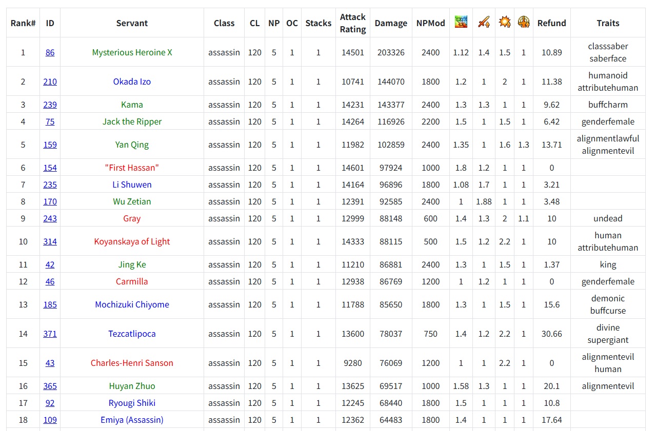The width and height of the screenshot is (656, 431).
Task: Open servant ID 42 link
Action: 50,264
